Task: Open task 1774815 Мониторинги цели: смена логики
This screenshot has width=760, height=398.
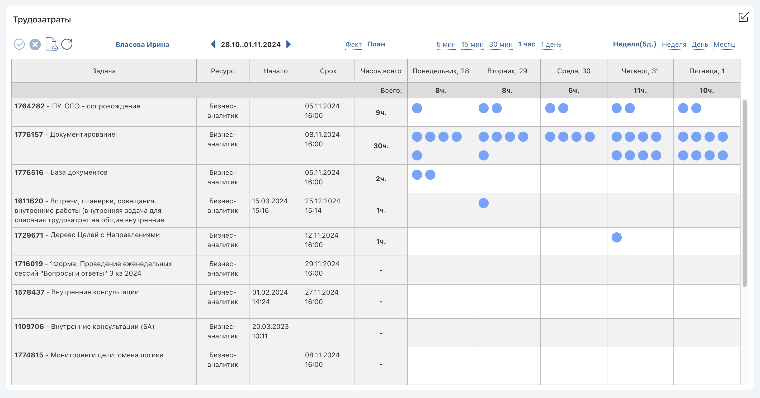Action: click(x=89, y=355)
